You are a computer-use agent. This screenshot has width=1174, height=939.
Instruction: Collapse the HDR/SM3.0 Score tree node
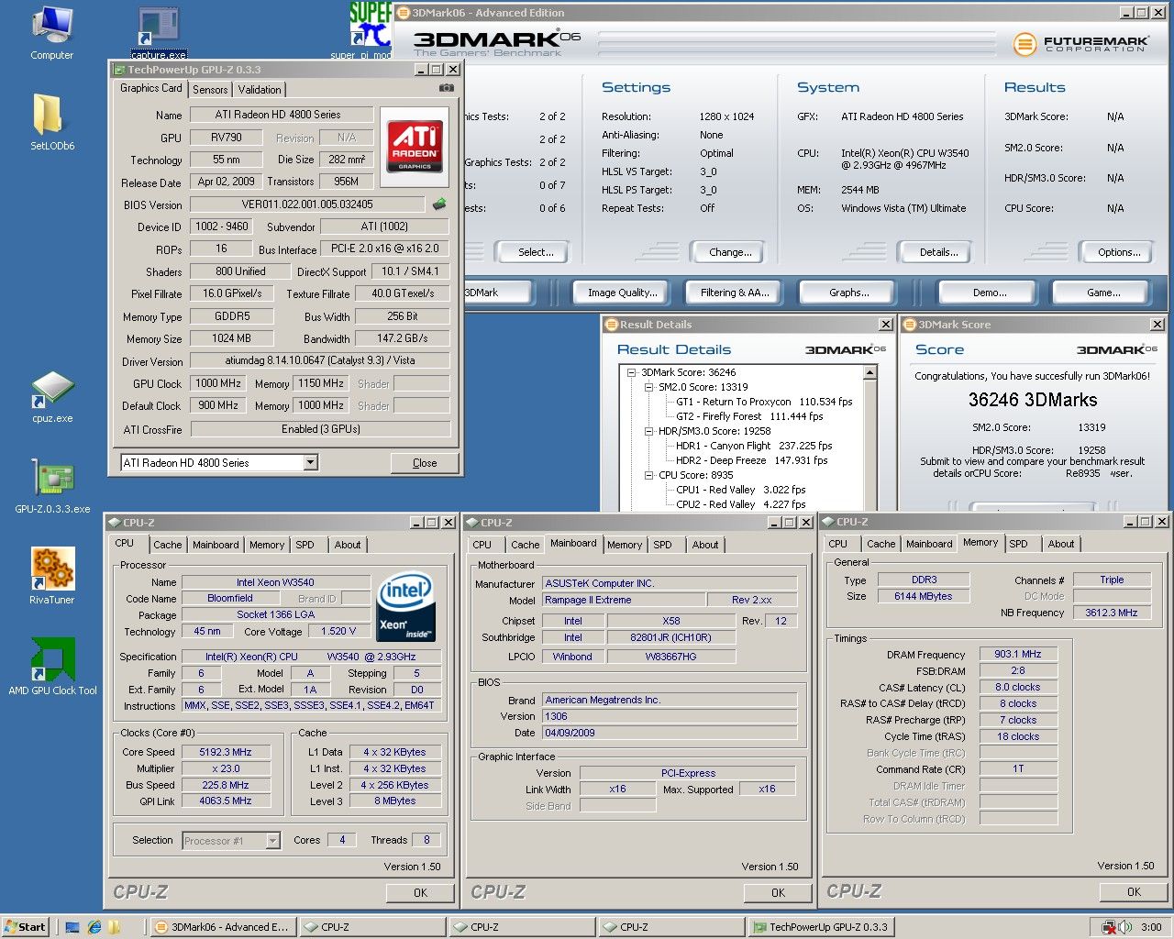648,431
